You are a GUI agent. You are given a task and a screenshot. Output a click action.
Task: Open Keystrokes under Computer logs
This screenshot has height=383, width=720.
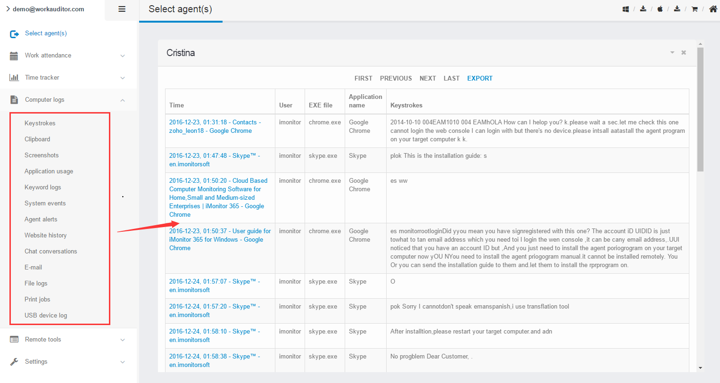point(40,123)
